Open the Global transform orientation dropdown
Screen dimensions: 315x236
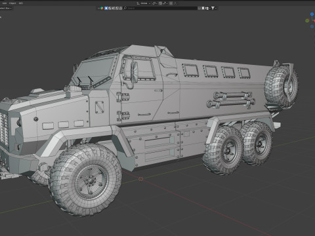(144, 3)
